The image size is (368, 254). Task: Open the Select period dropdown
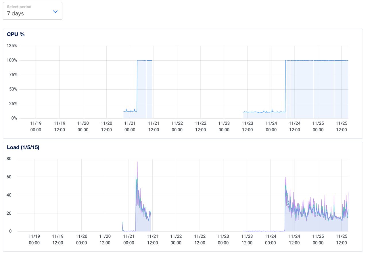click(x=32, y=11)
